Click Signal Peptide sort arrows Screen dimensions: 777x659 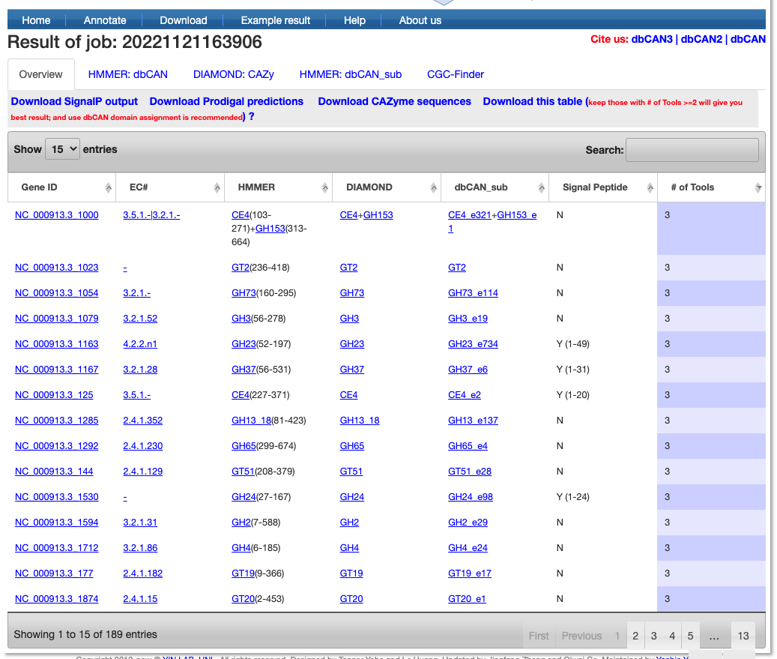(650, 187)
